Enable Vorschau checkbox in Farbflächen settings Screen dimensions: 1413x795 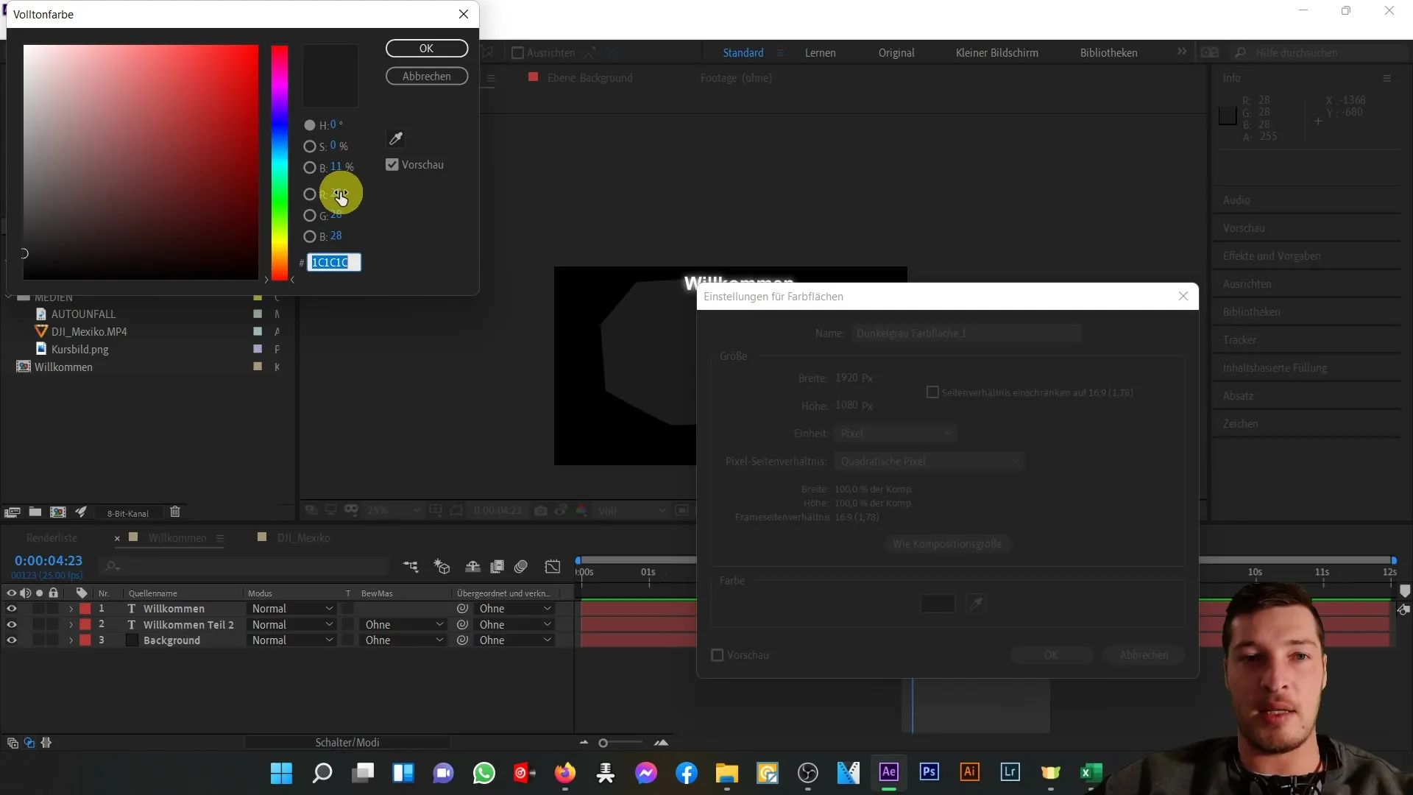coord(718,654)
